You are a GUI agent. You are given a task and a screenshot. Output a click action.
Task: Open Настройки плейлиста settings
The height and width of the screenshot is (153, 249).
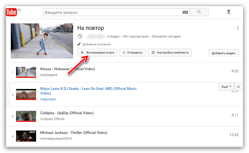(170, 53)
